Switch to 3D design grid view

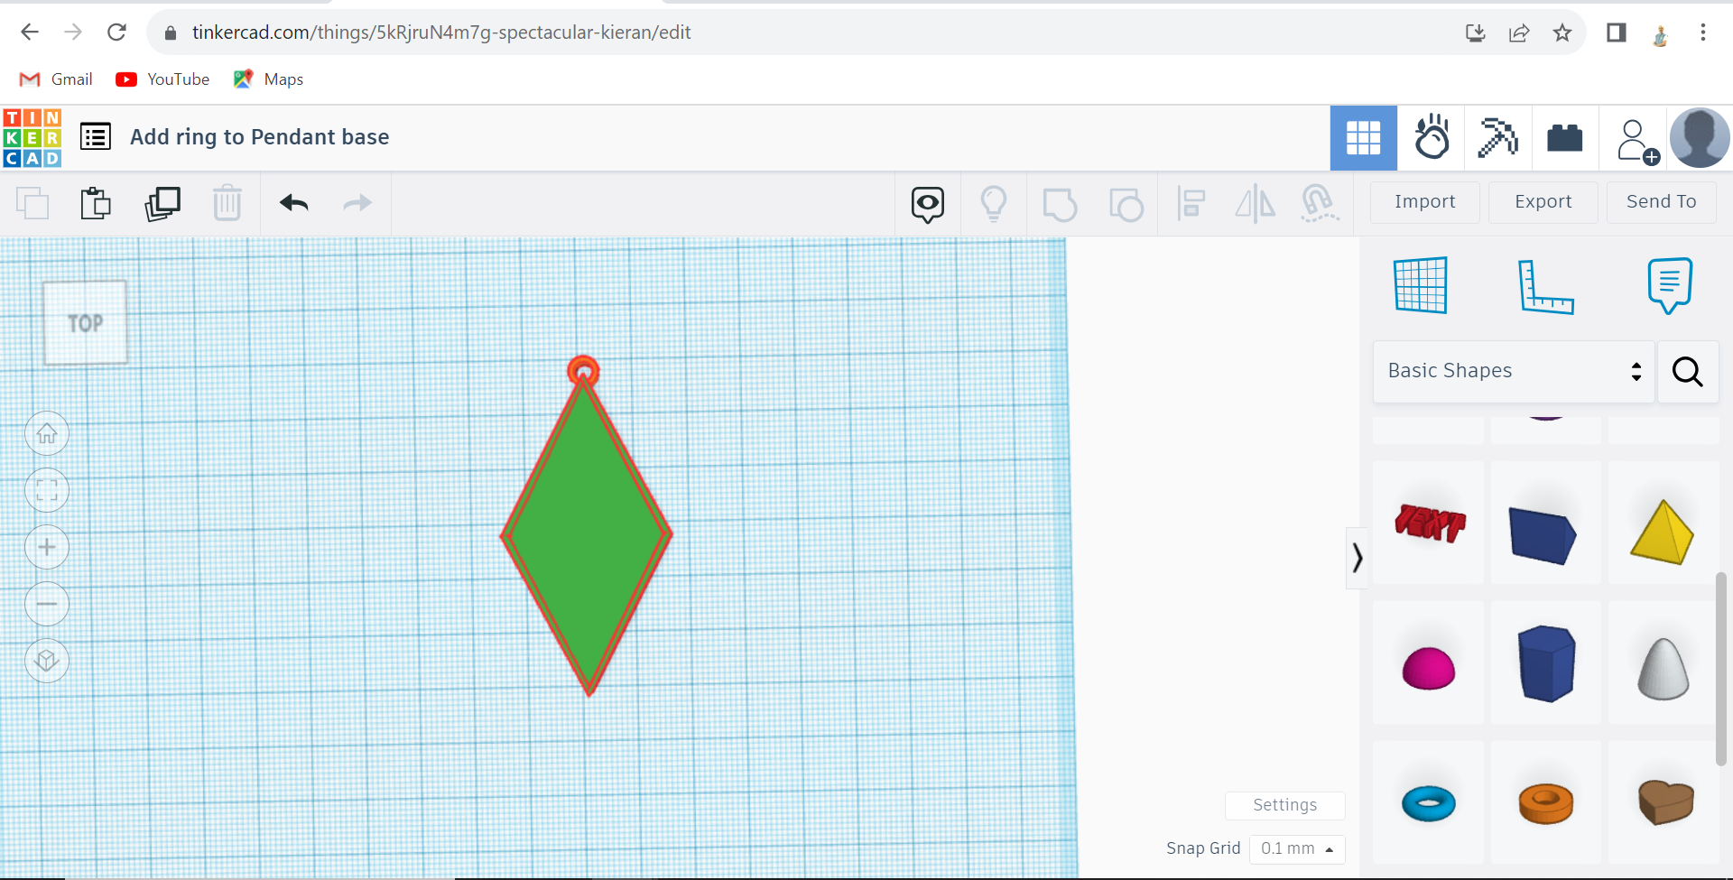point(1364,138)
